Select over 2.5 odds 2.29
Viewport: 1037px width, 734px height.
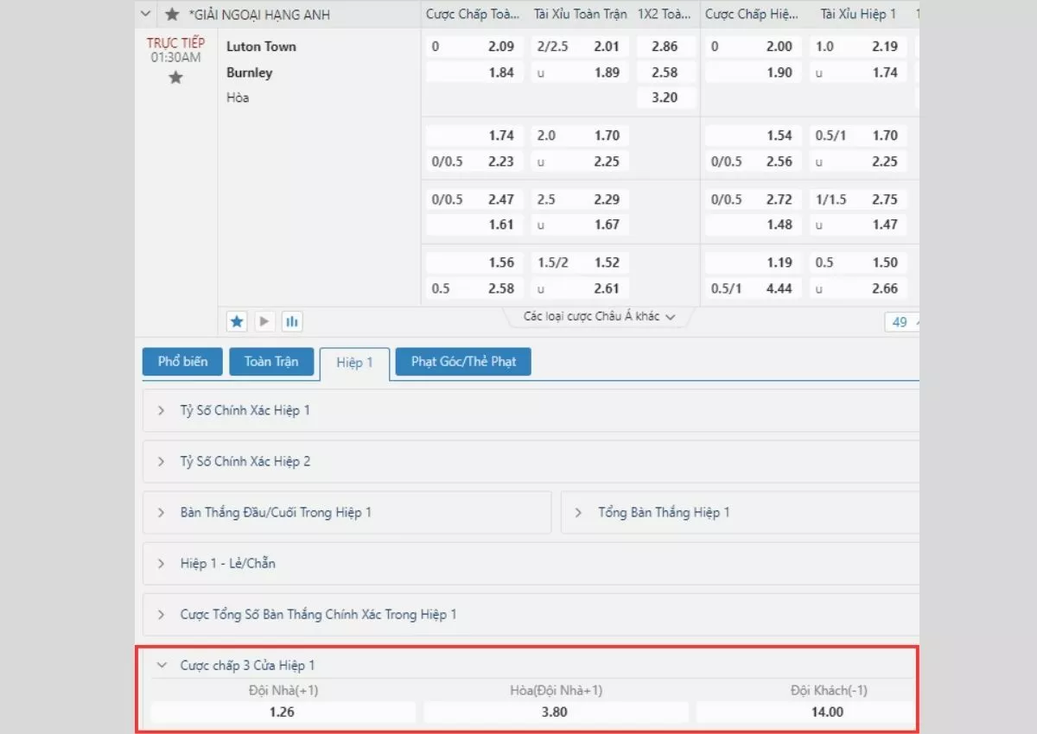580,199
